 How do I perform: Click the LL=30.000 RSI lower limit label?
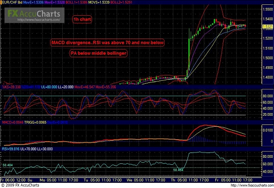(45, 149)
